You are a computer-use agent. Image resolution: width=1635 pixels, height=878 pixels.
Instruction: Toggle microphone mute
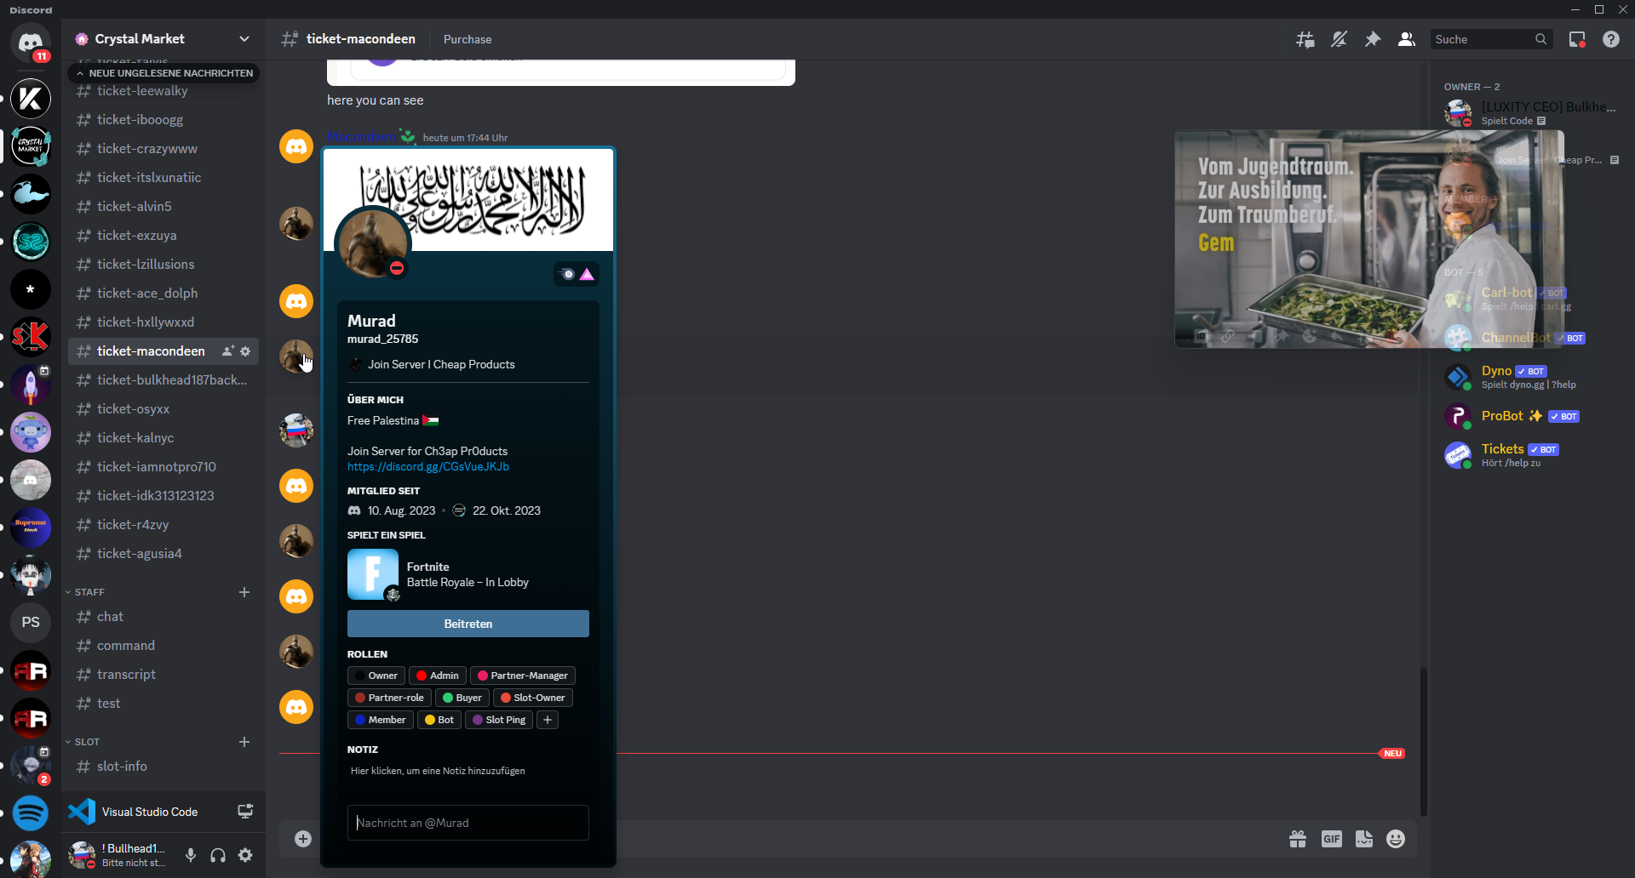coord(191,855)
